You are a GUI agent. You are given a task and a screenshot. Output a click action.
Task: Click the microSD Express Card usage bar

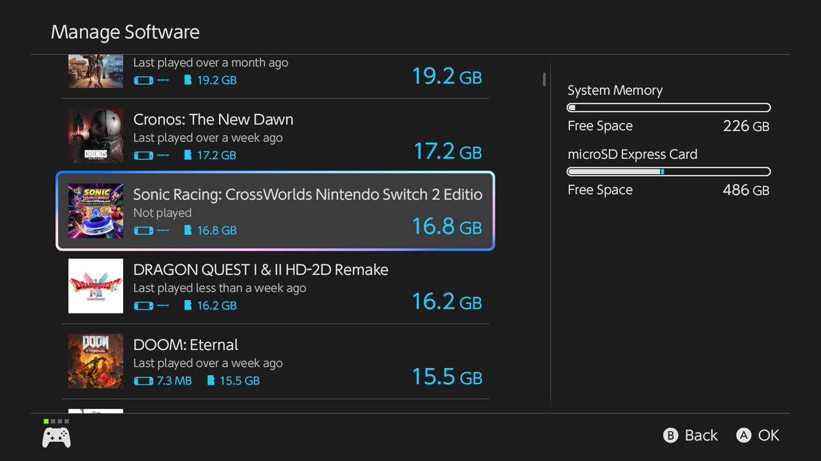(669, 172)
